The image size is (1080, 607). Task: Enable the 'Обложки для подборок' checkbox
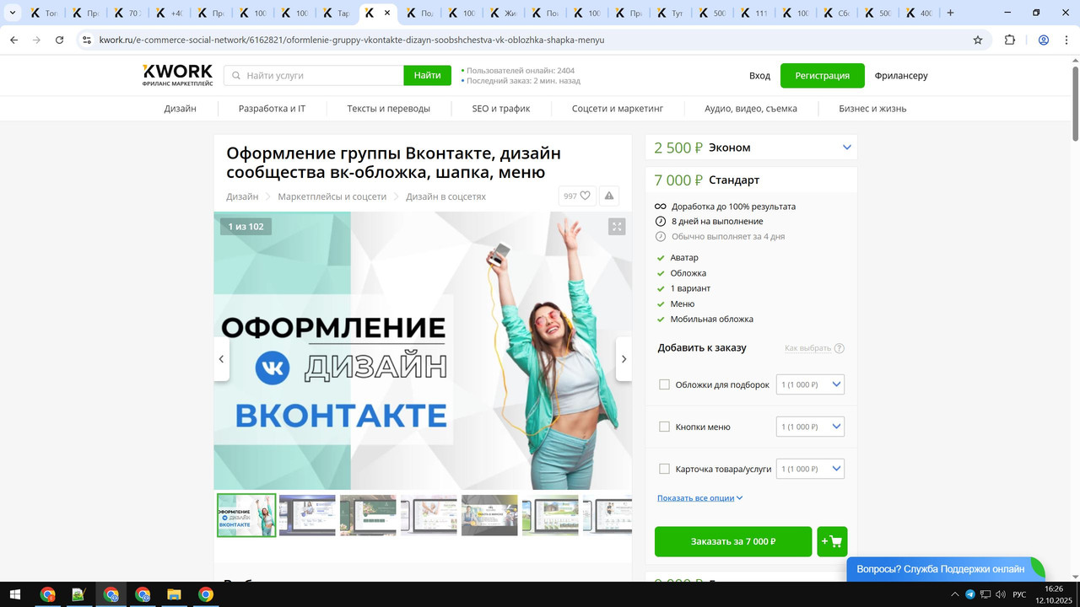click(664, 384)
